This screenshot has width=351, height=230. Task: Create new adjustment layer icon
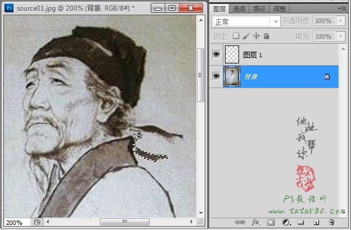click(286, 222)
